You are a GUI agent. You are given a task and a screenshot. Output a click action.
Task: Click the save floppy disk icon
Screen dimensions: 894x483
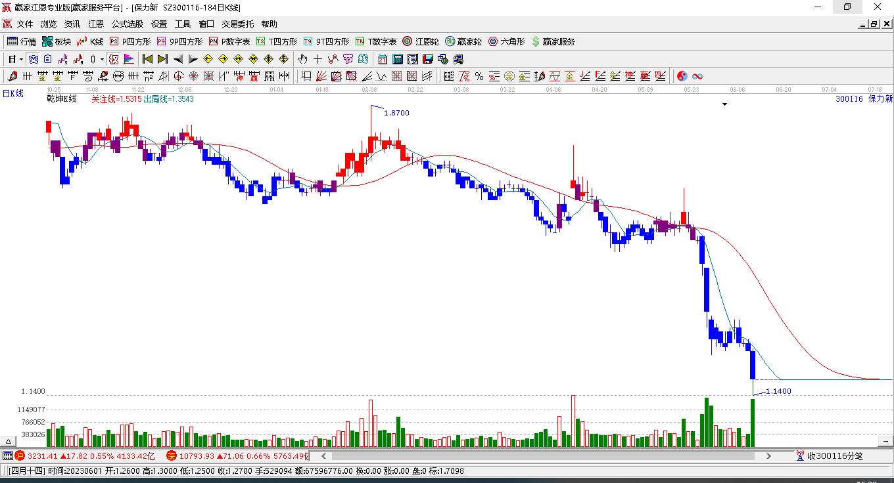point(427,59)
